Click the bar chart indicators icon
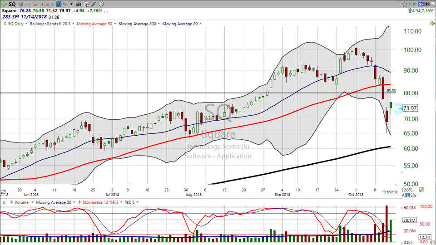Screen dimensions: 436x245 [78, 4]
